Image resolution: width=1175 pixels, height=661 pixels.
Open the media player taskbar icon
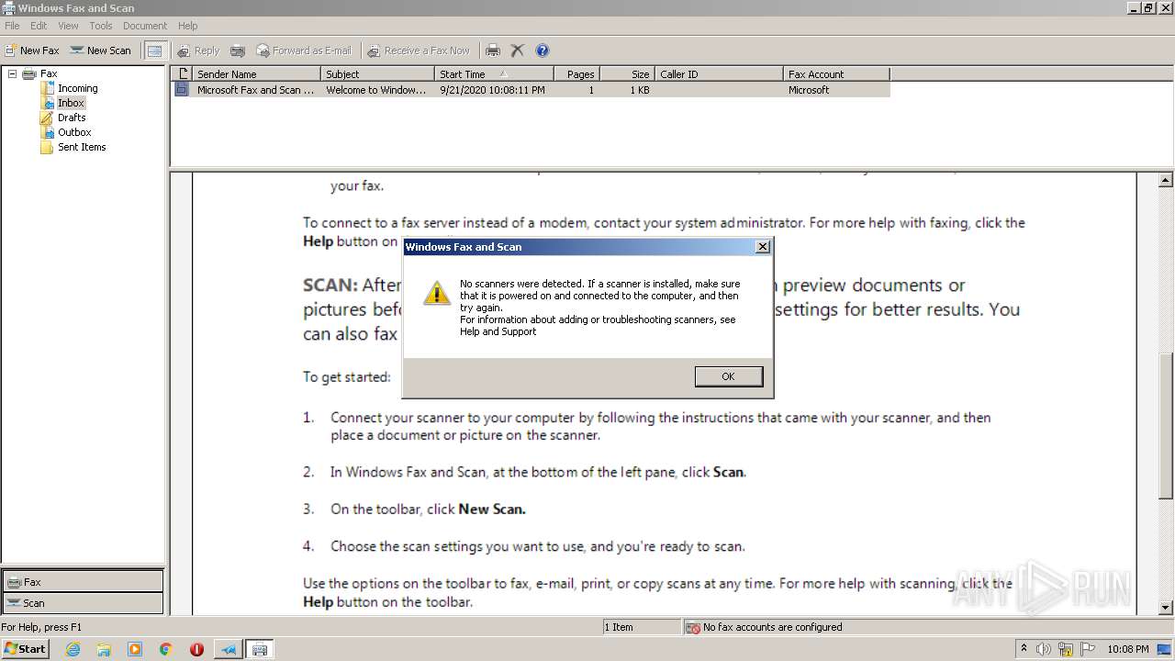pyautogui.click(x=135, y=649)
